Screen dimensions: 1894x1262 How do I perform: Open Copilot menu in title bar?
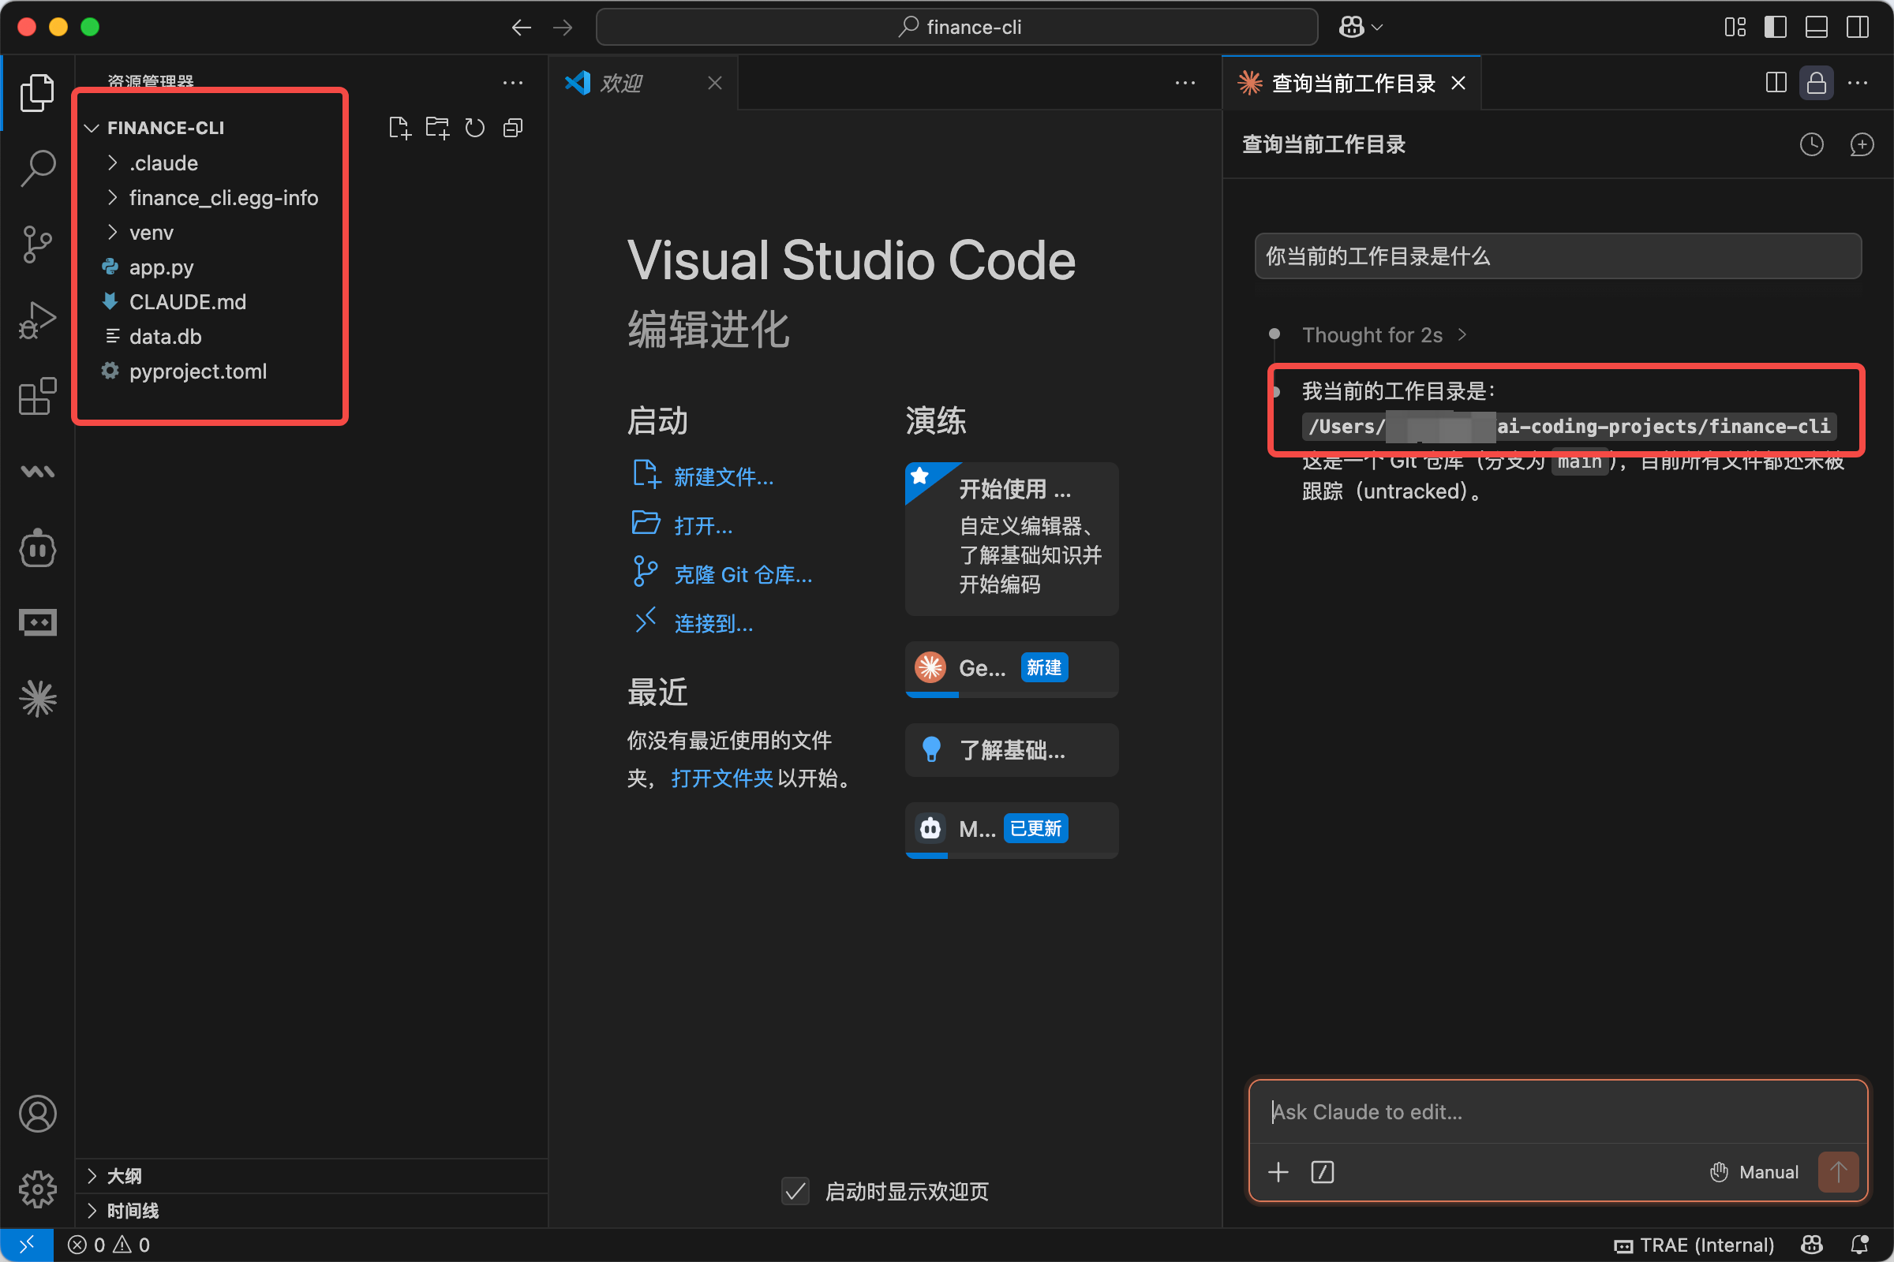click(1361, 28)
